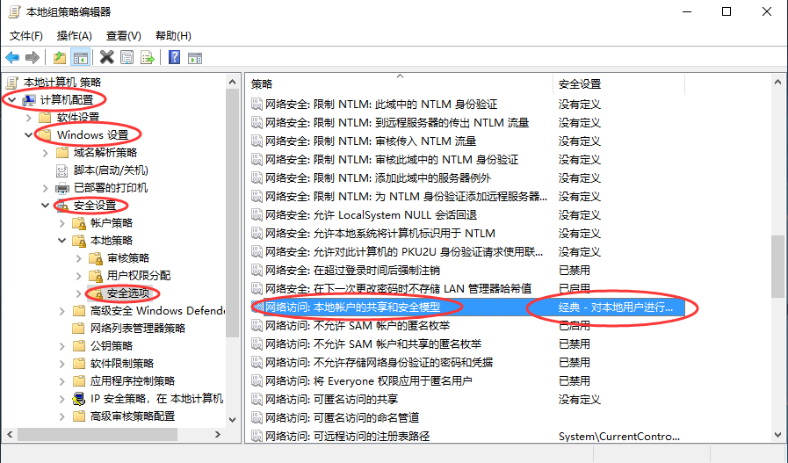Click the window title bar app icon
Screen dimensions: 788x463
tap(14, 11)
